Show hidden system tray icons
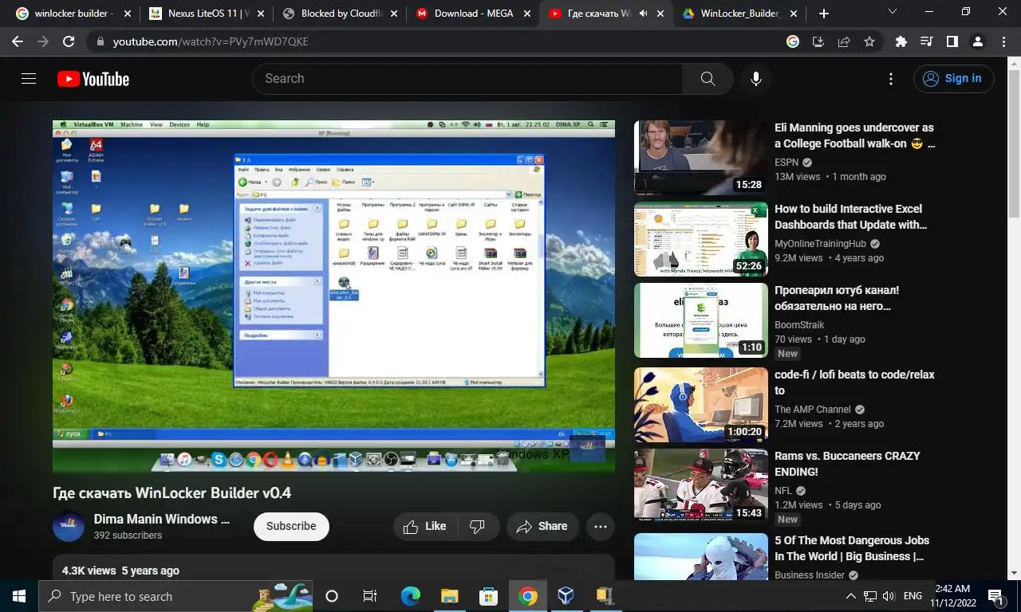Screen dimensions: 1021x612 pyautogui.click(x=851, y=596)
